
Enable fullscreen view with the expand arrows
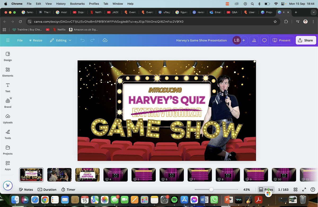click(304, 189)
